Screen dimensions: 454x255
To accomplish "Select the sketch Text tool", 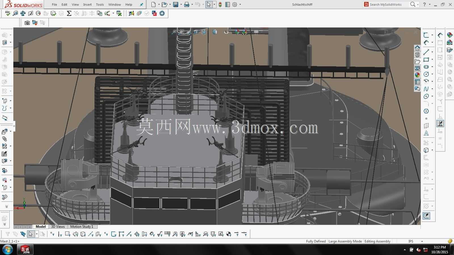I will [426, 133].
